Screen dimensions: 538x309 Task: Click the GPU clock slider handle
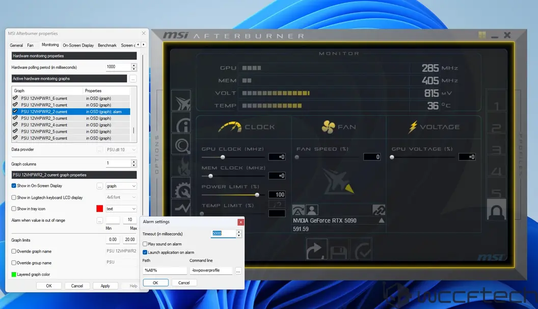223,157
